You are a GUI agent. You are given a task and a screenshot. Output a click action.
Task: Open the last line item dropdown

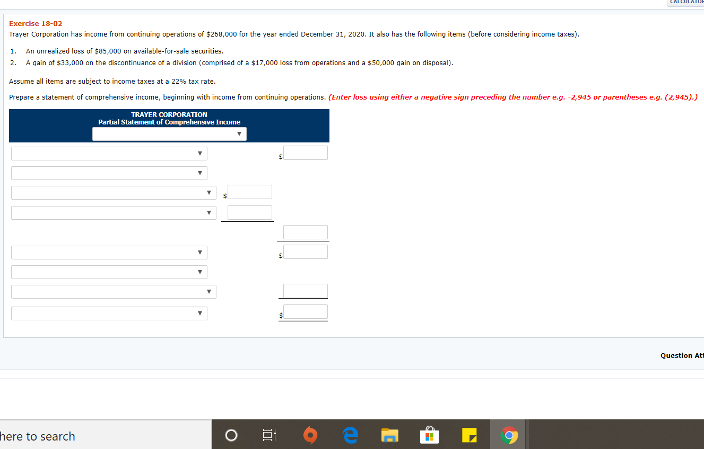pyautogui.click(x=109, y=313)
